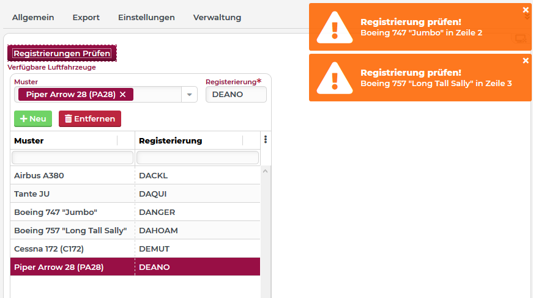Dismiss the Boeing 757 "Long Tall Sally" alert

point(526,60)
